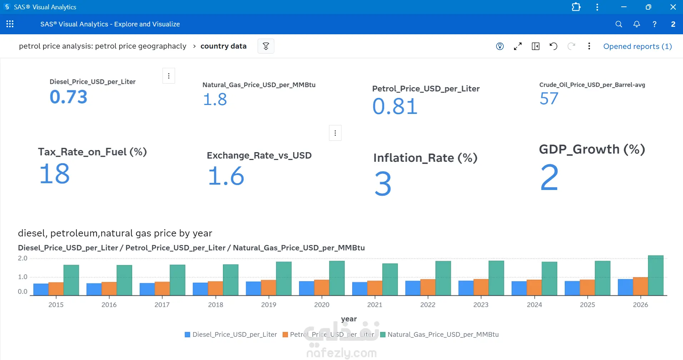The width and height of the screenshot is (683, 360).
Task: Click the undo arrow
Action: click(x=553, y=46)
